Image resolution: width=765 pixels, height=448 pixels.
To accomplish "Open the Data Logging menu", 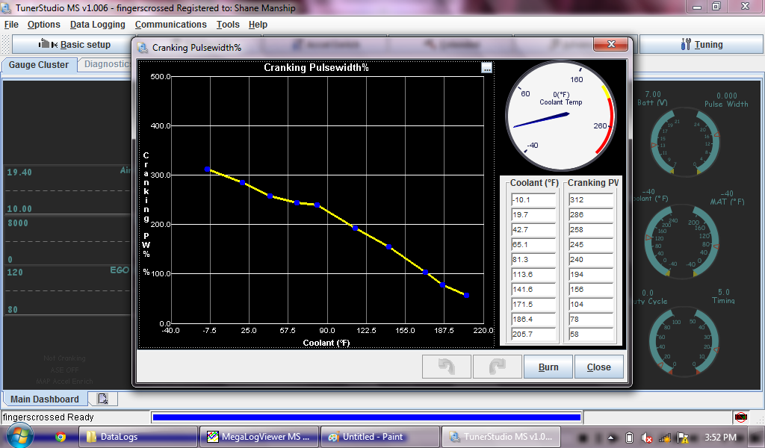I will (98, 25).
